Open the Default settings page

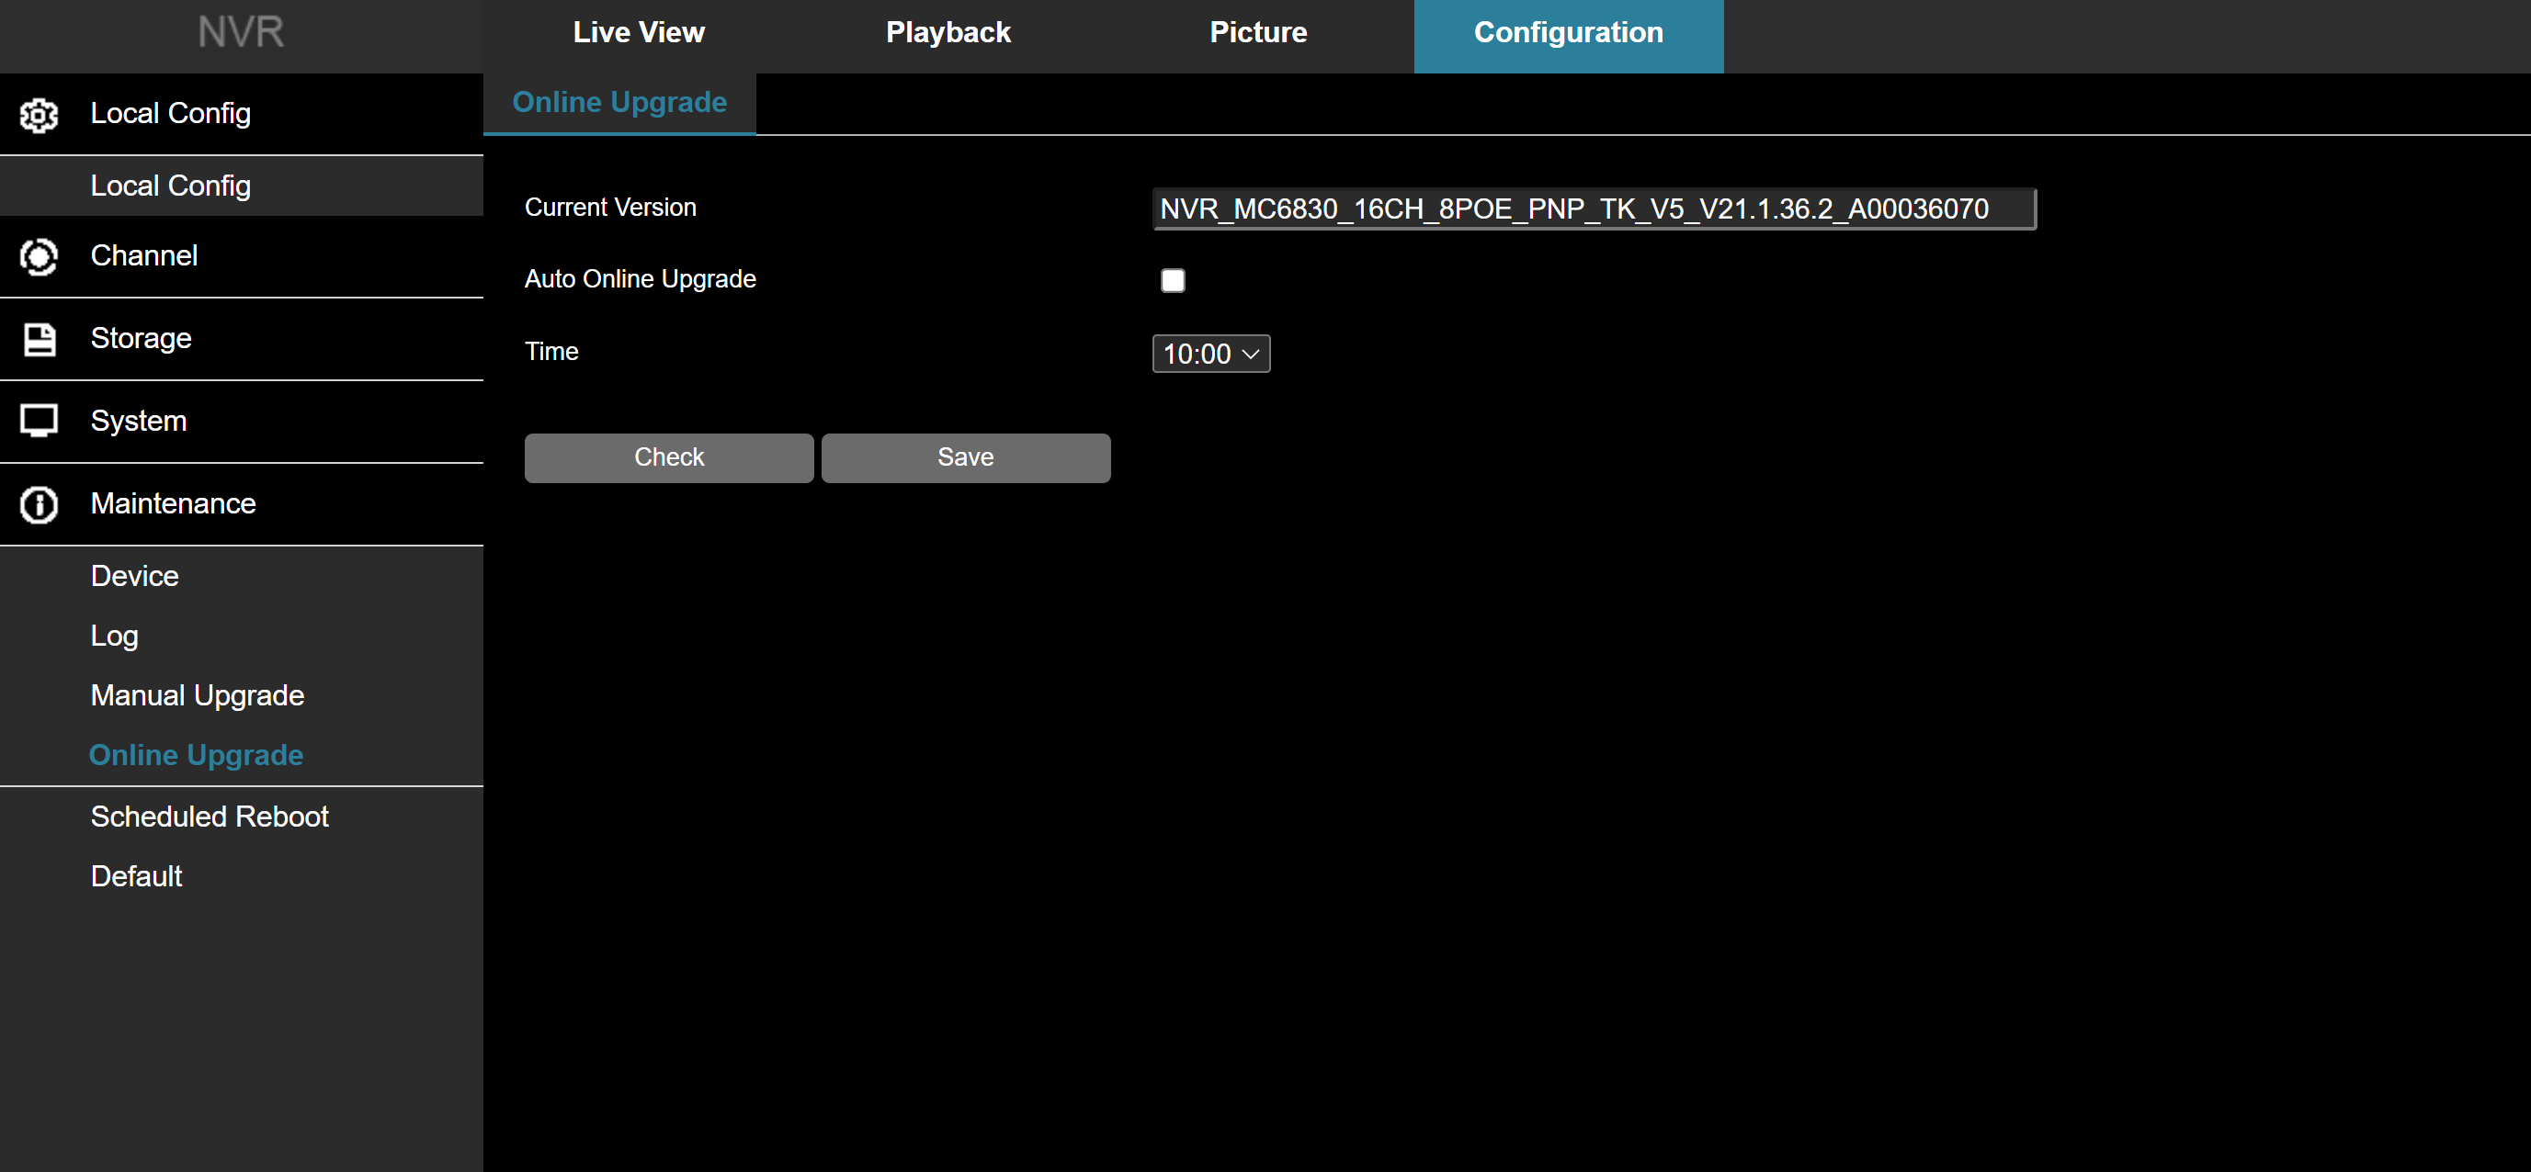pos(242,876)
